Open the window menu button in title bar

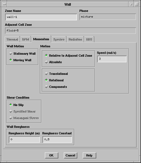(4, 4)
